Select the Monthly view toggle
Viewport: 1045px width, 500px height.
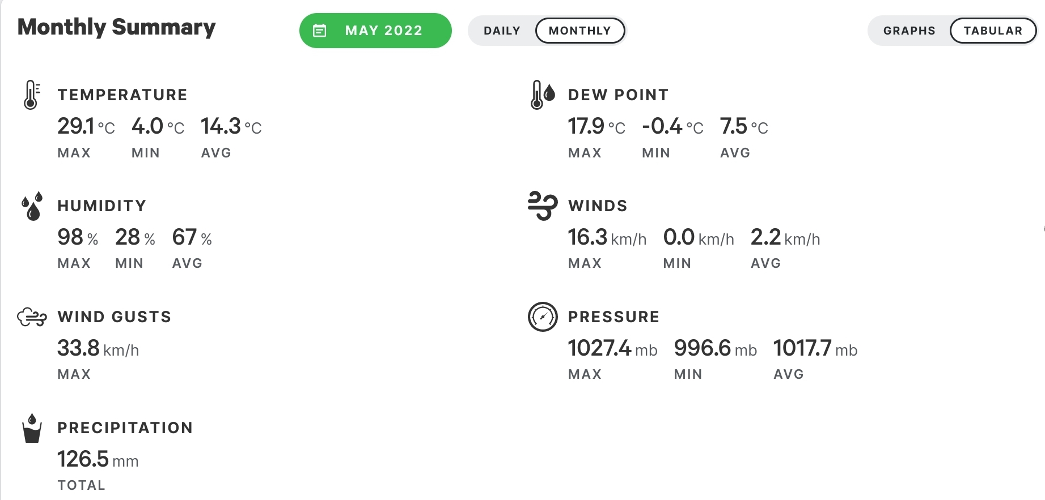[x=579, y=31]
